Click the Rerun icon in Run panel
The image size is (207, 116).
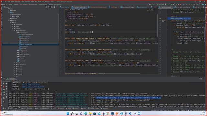4,81
